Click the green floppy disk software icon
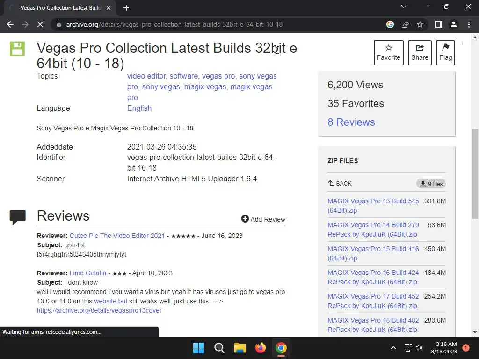This screenshot has height=359, width=479. coord(17,49)
